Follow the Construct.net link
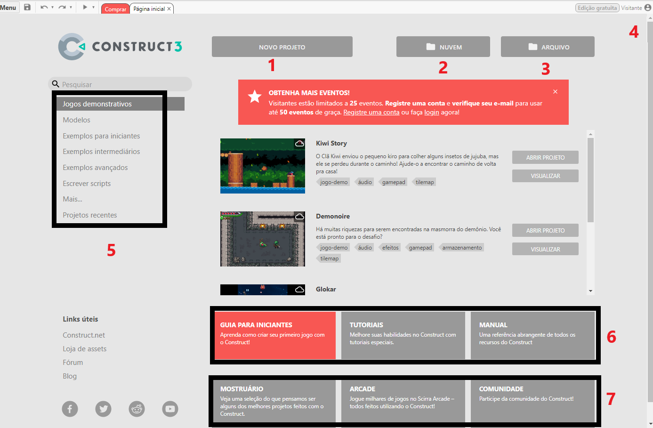Screen dimensions: 653x428 [x=84, y=335]
